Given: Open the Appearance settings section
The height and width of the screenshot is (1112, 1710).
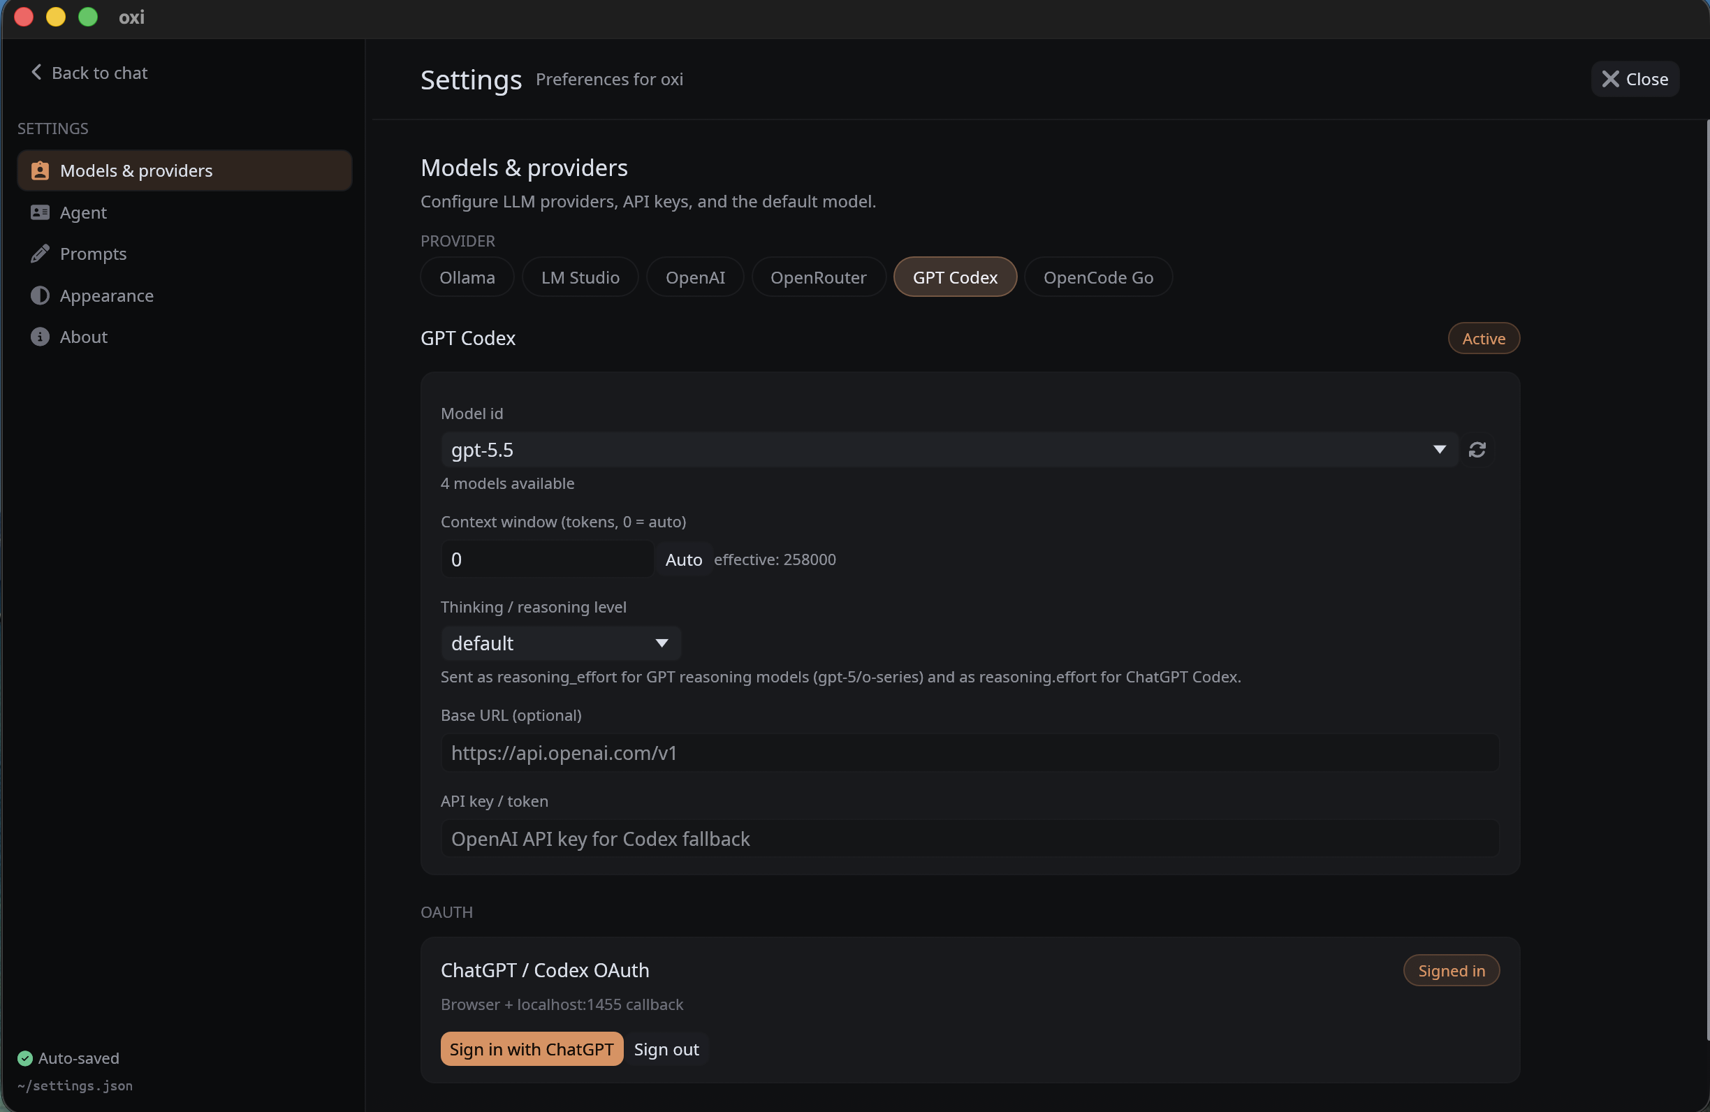Looking at the screenshot, I should coord(184,295).
